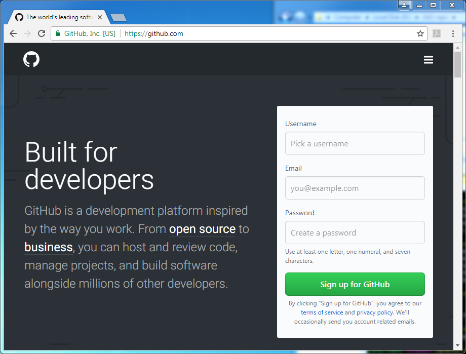Select the "The world's leading softw" tab
Viewport: 466px width, 354px height.
59,17
